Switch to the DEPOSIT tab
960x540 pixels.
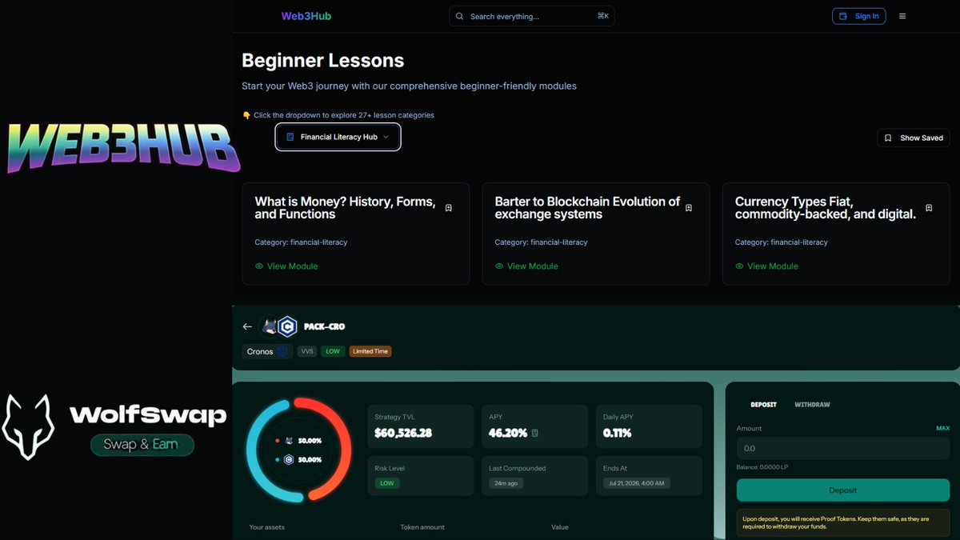pyautogui.click(x=763, y=405)
